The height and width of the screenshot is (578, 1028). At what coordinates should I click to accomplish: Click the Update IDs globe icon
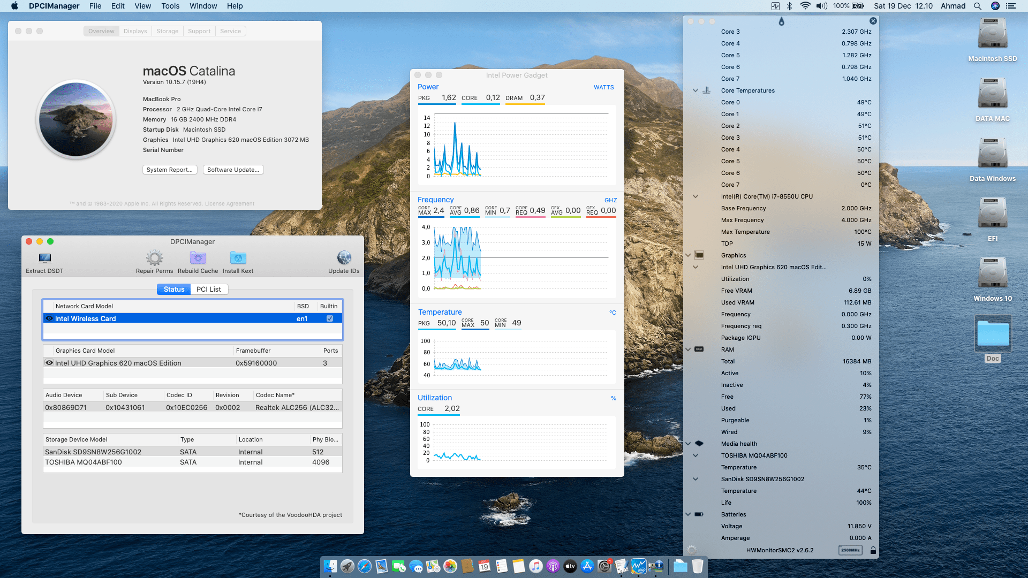[343, 257]
